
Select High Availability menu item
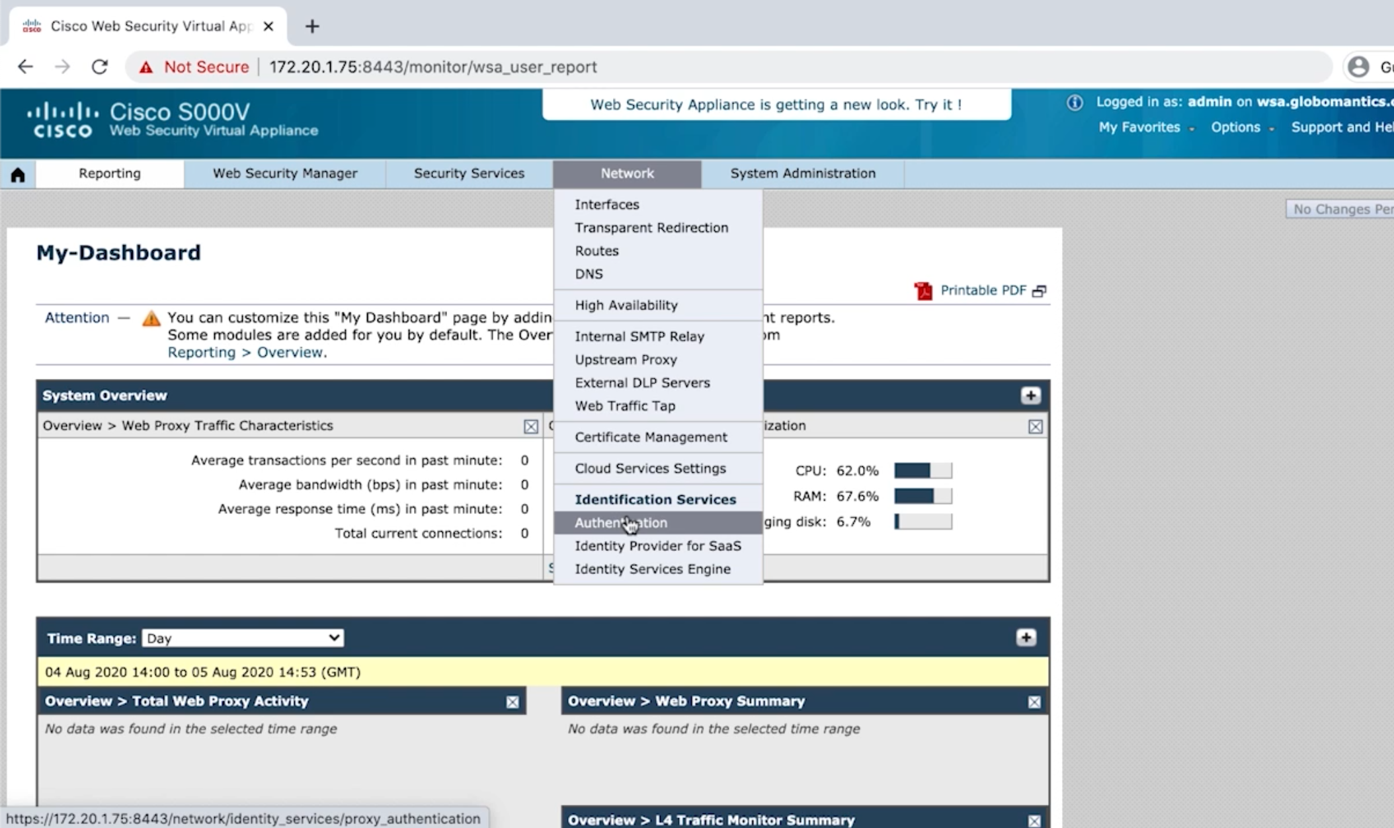[658, 305]
